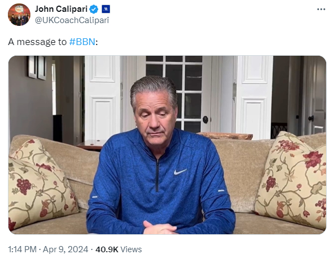The height and width of the screenshot is (259, 334).
Task: Click the left floral pillow in video
Action: point(42,184)
